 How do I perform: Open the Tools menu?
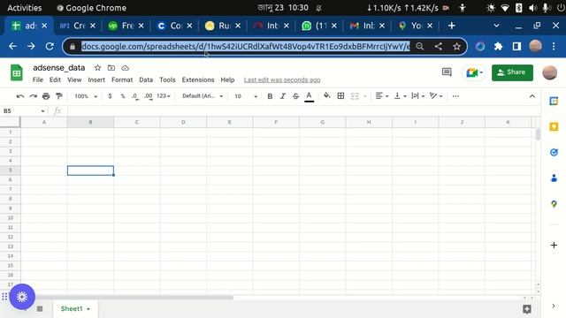pos(167,79)
